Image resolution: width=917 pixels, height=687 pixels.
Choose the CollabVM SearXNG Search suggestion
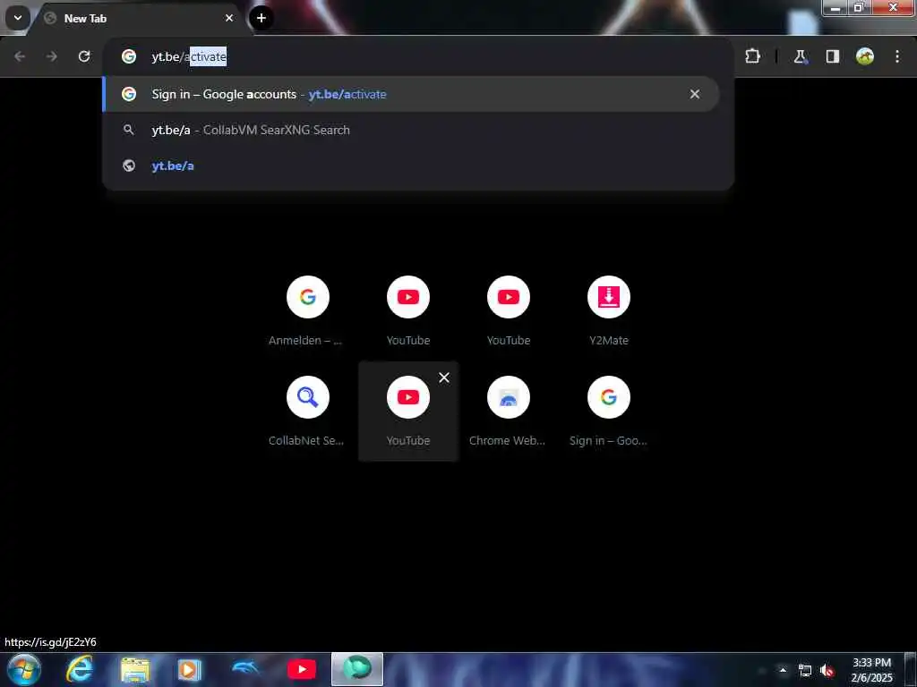point(410,130)
